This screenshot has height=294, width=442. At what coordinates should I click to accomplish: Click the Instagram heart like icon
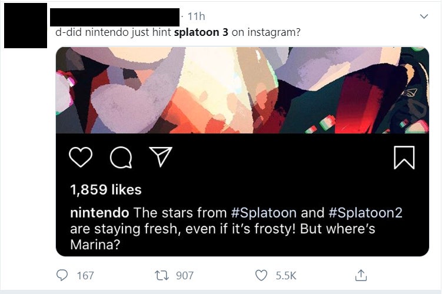click(x=81, y=157)
